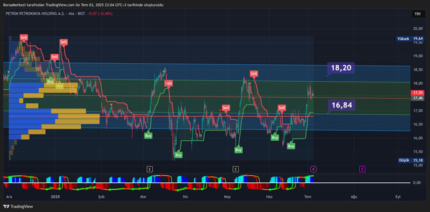This screenshot has width=430, height=212.
Task: Click the red 17,55 current price tag
Action: coord(417,93)
